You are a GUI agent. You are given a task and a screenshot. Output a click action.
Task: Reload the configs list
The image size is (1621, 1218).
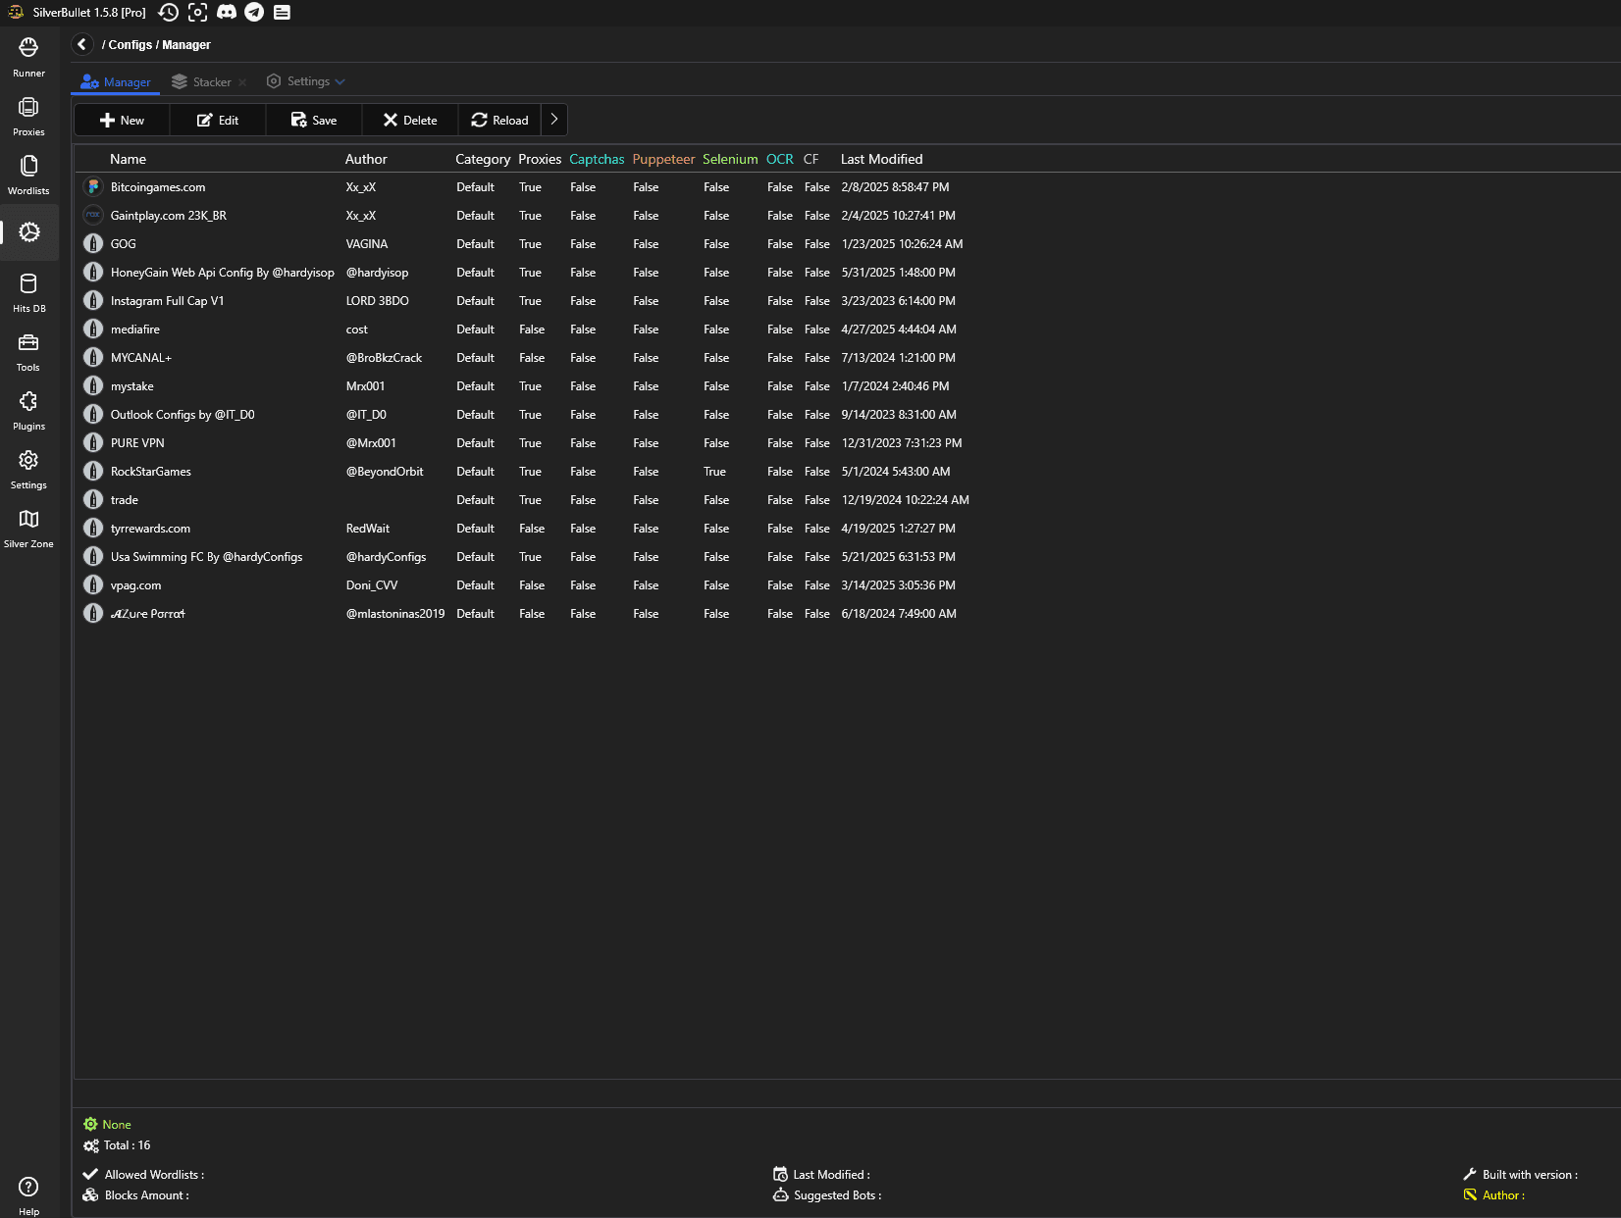499,120
